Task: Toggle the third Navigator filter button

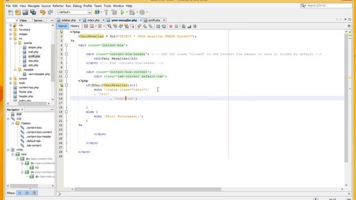Action: point(34,193)
